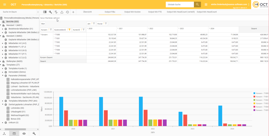
Task: Switch to tree structure view at bottom-left
Action: pyautogui.click(x=4, y=133)
